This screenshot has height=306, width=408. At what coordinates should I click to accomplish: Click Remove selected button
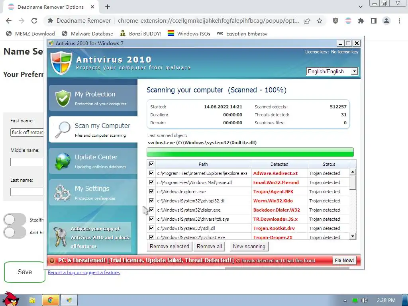coord(169,246)
